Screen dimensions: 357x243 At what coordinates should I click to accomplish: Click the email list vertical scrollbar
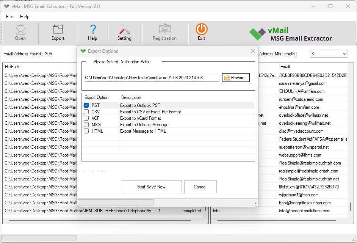click(x=351, y=206)
